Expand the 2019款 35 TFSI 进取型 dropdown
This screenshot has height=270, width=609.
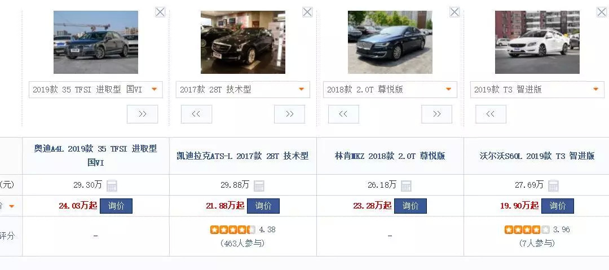95,90
